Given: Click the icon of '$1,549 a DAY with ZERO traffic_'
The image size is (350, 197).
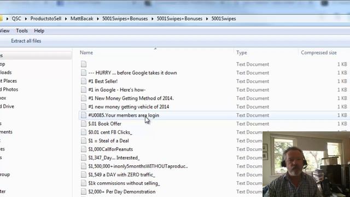Looking at the screenshot, I should pos(84,175).
